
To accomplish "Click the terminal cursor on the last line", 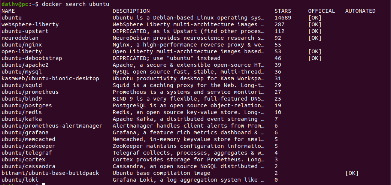I will click(x=44, y=183).
